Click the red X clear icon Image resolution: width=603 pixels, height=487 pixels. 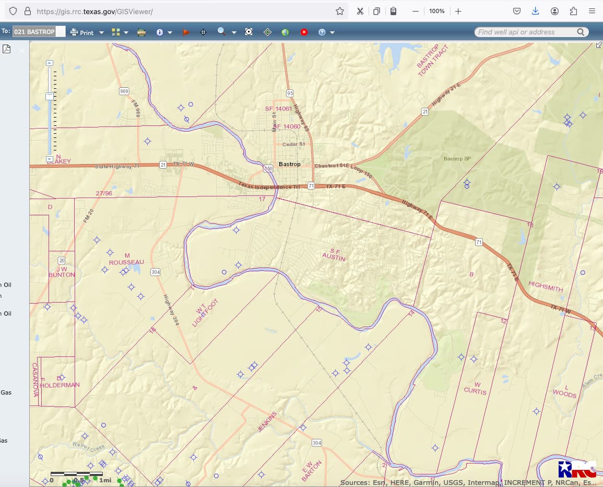point(304,32)
